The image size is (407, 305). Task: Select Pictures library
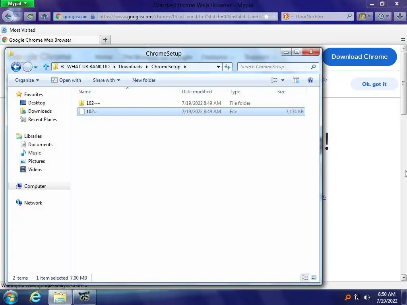click(x=36, y=161)
